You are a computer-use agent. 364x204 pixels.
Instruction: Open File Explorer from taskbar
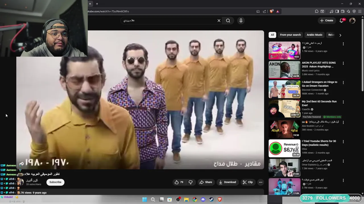[186, 199]
